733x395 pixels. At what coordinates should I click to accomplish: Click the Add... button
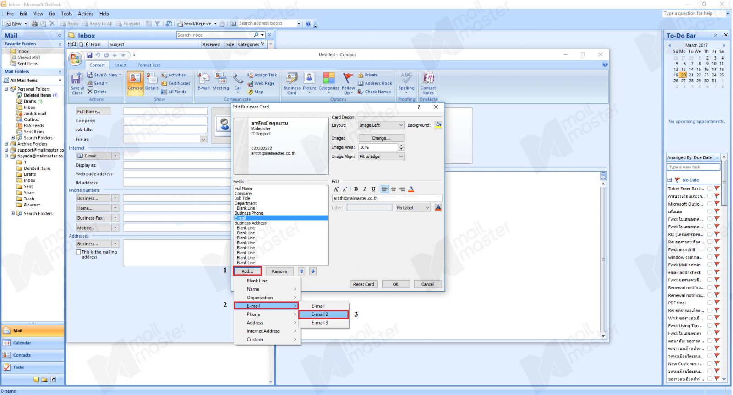coord(247,271)
